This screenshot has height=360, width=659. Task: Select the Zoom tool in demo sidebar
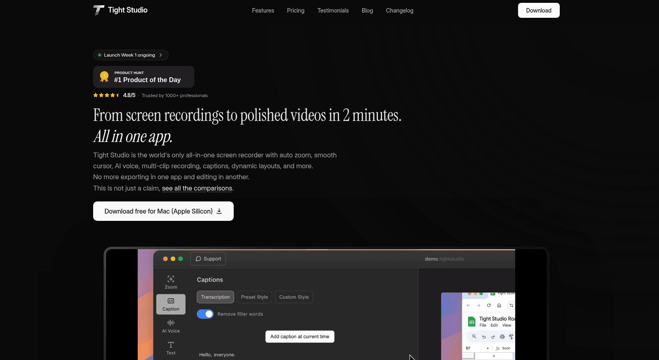pos(171,282)
